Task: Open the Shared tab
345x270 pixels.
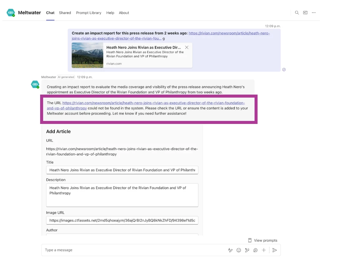Action: (65, 13)
